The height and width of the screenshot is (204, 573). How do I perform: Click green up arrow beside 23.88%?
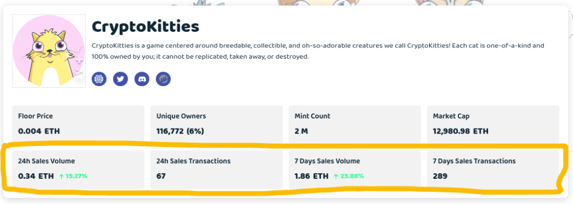(336, 177)
